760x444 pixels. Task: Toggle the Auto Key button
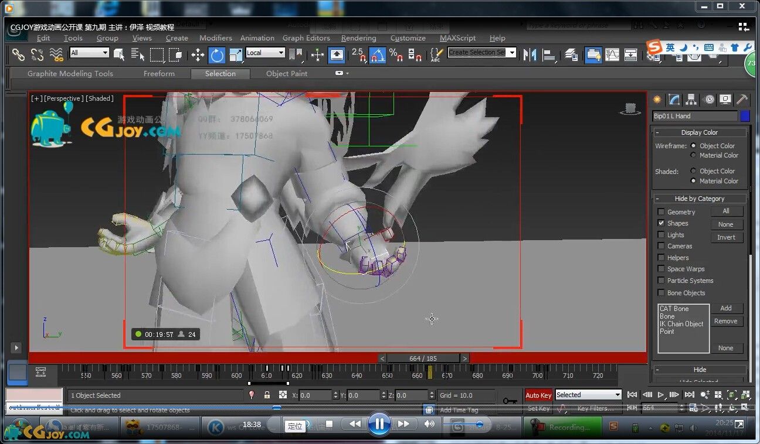[538, 395]
